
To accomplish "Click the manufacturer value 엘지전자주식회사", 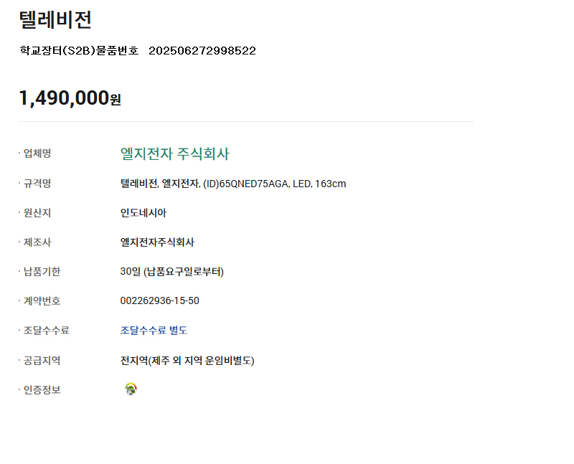I will pyautogui.click(x=157, y=242).
